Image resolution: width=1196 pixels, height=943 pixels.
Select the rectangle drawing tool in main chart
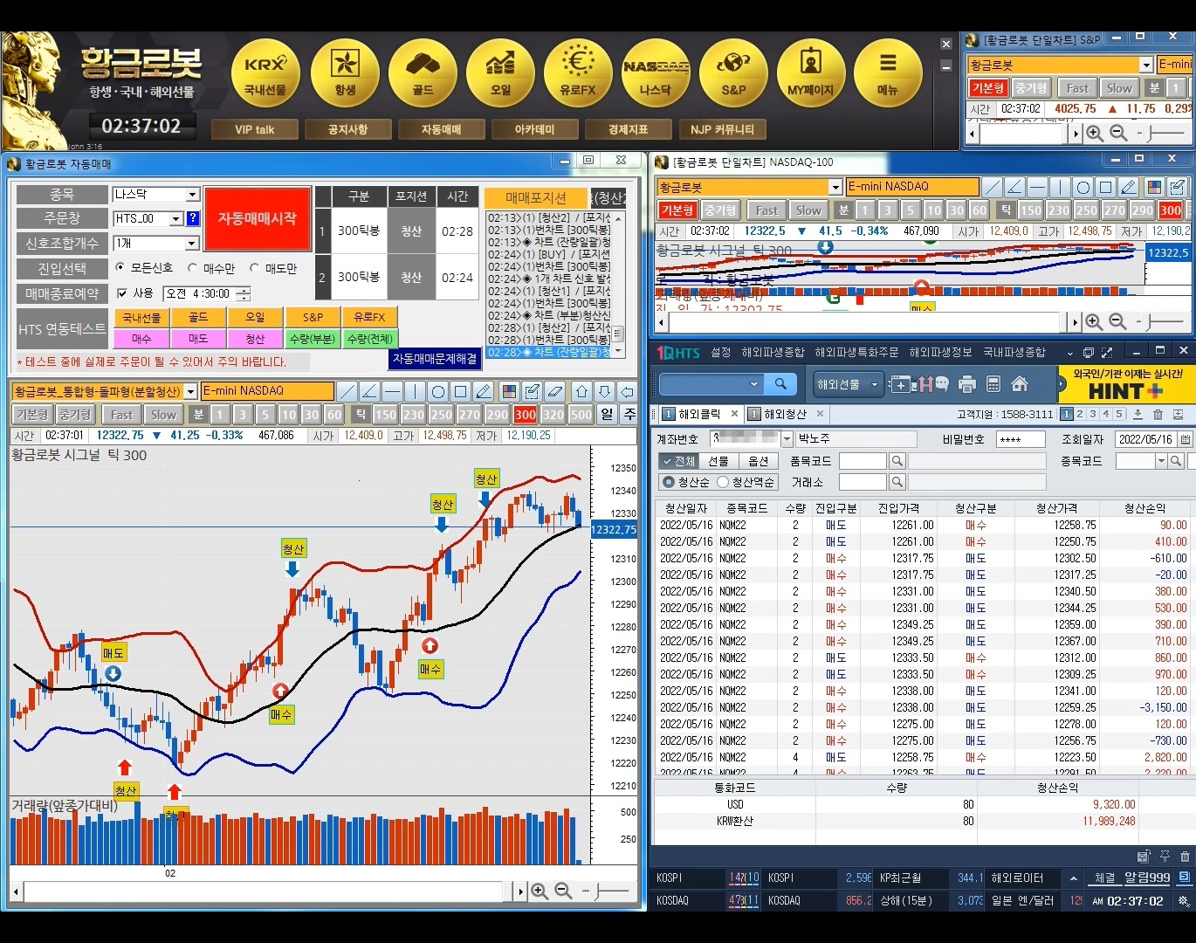click(461, 391)
